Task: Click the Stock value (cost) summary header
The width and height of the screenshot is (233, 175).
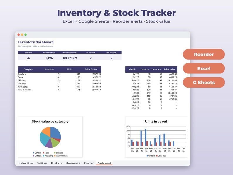Action: [x=70, y=53]
